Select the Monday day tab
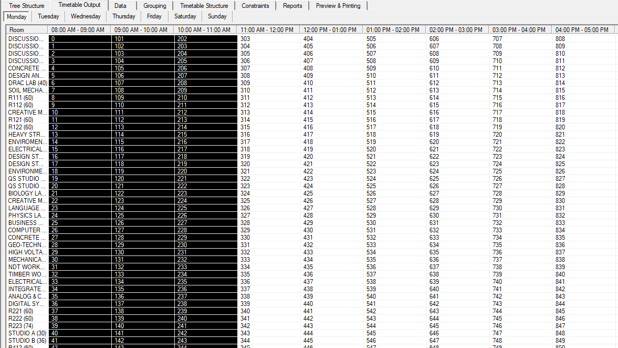 tap(17, 17)
